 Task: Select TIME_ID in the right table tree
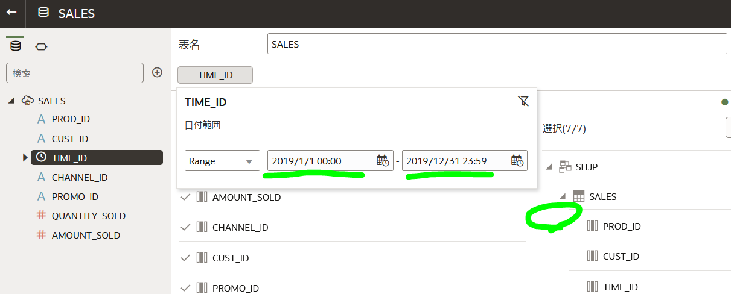[x=621, y=287]
